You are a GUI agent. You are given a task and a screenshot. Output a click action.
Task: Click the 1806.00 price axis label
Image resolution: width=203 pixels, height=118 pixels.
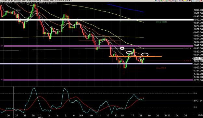[x=198, y=64]
